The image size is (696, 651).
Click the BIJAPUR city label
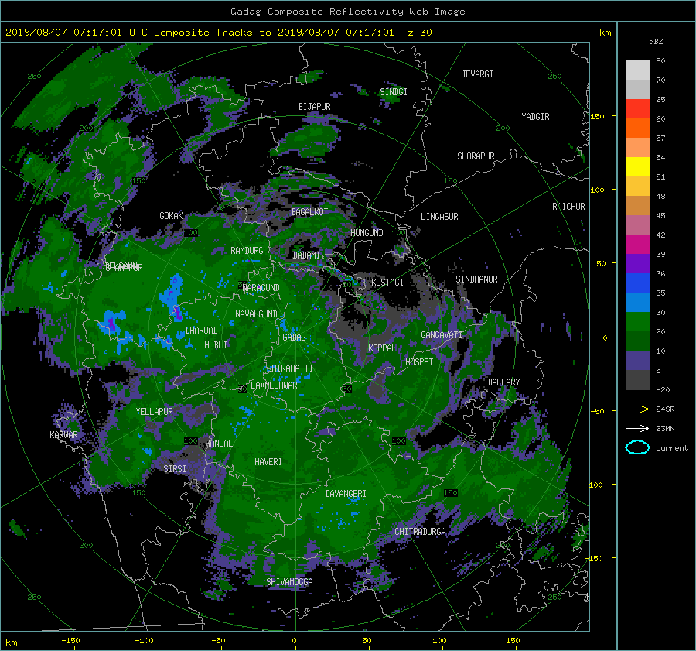tap(314, 107)
